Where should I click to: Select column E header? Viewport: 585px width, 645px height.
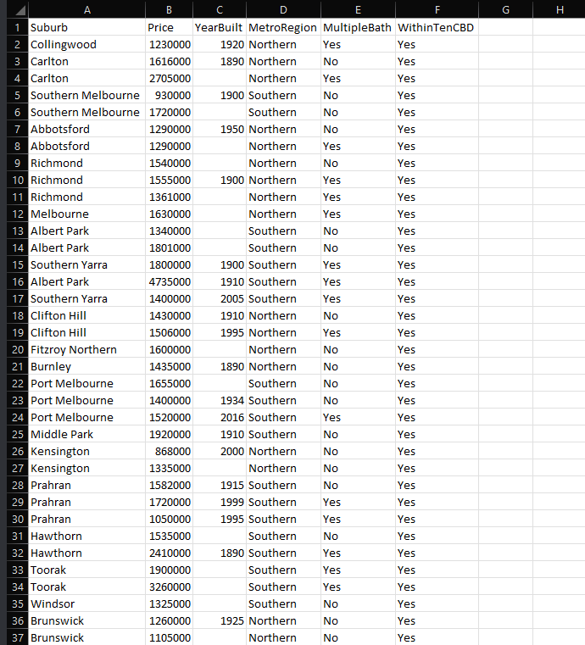[x=358, y=9]
